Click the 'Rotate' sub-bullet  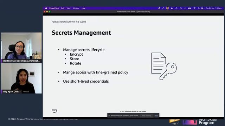[x=76, y=63]
